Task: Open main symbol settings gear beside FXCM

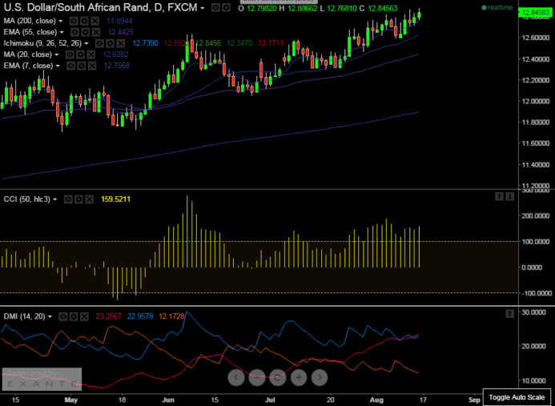Action: tap(226, 8)
